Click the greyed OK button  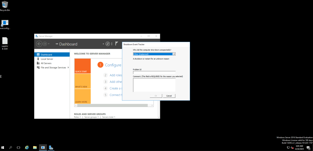156,96
